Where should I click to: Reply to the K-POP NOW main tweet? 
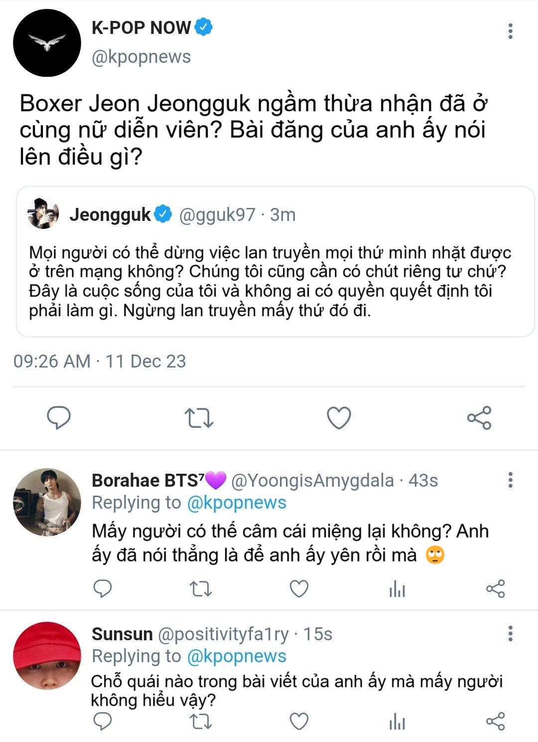pyautogui.click(x=59, y=418)
